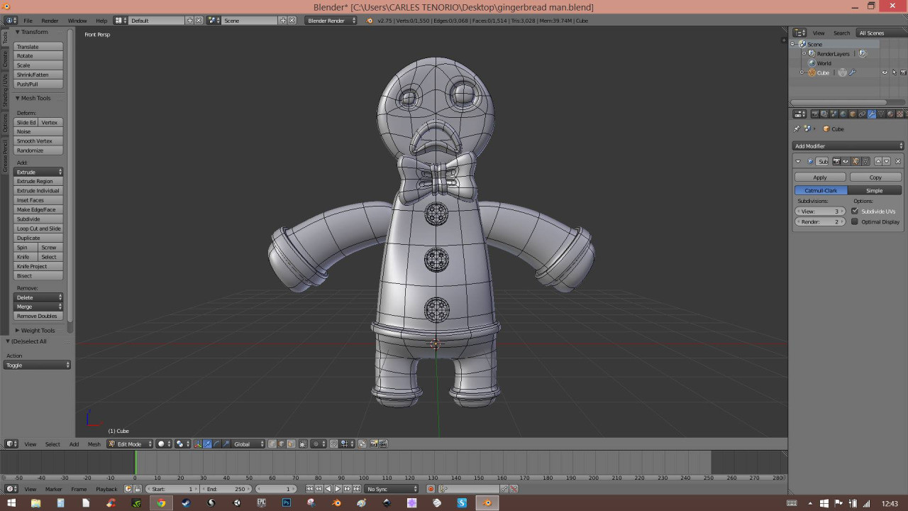Adjust the View subdivisions value slider
Image resolution: width=908 pixels, height=511 pixels.
click(819, 211)
